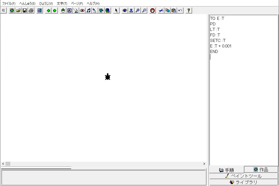
Task: Create a text box with the A icon
Action: click(69, 10)
